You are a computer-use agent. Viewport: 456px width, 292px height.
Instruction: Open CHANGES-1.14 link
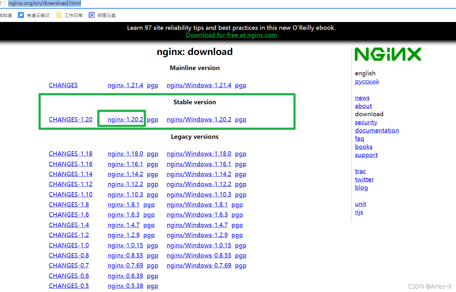click(x=71, y=174)
